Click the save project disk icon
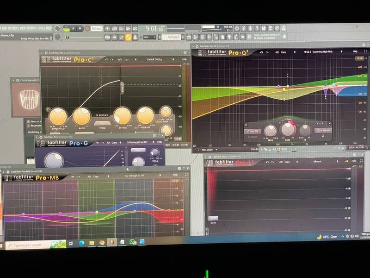 click(264, 28)
